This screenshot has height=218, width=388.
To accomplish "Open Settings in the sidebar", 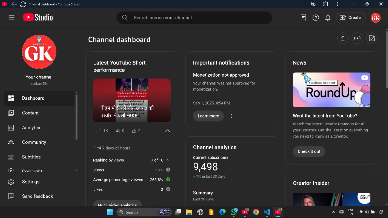I will pos(39,182).
